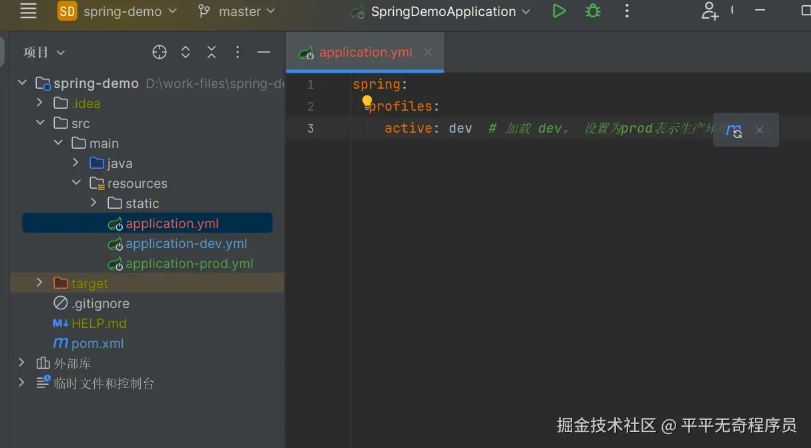
Task: Click expand all icon in project panel
Action: [186, 52]
